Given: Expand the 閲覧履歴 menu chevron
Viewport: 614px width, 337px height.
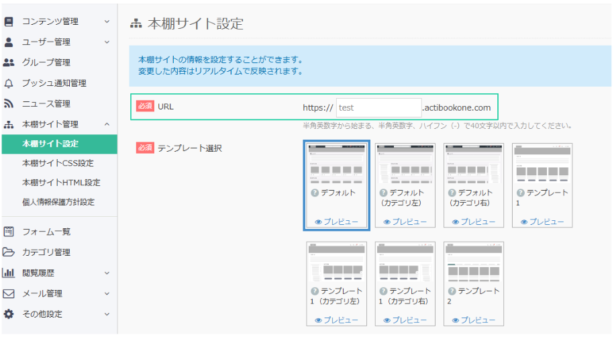Looking at the screenshot, I should point(107,273).
